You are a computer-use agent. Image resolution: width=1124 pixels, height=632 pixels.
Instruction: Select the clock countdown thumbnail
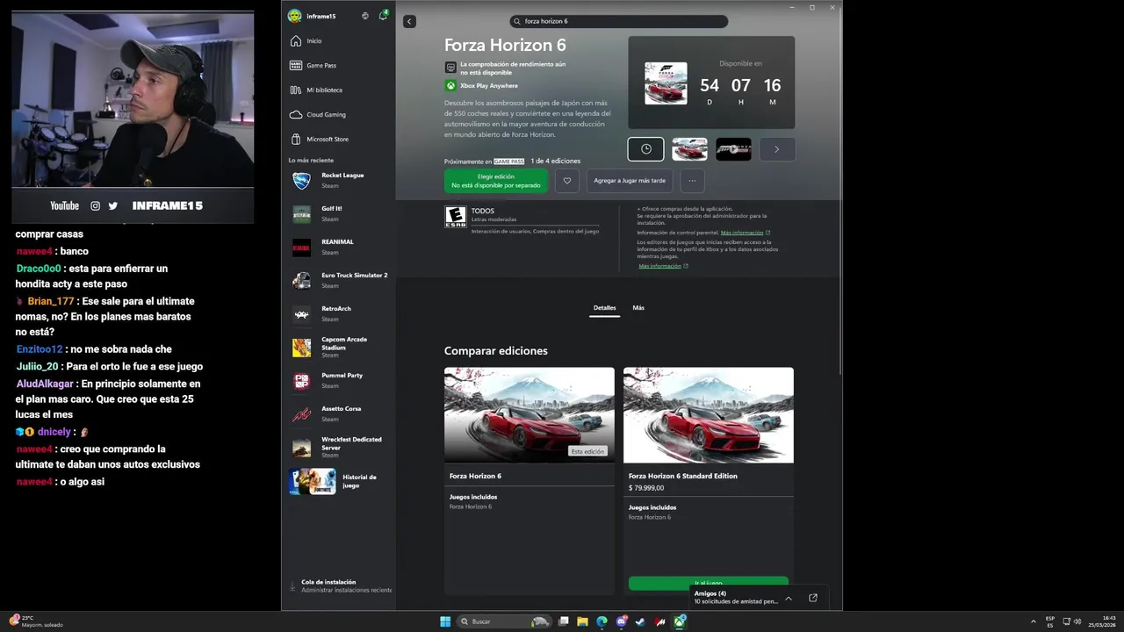tap(645, 149)
